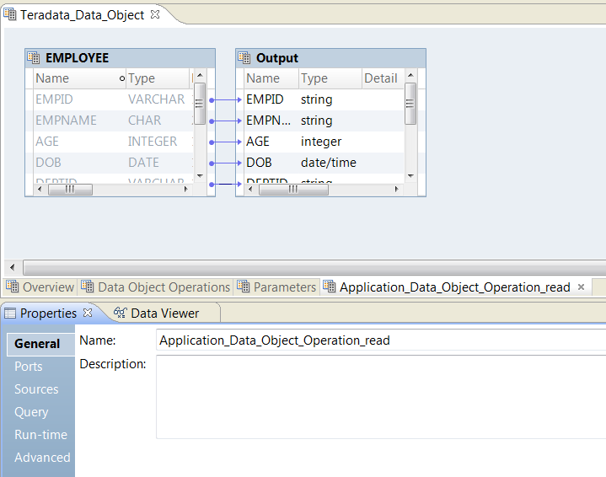The height and width of the screenshot is (477, 606).
Task: Click the Output horizontal scrollbar thumb
Action: tap(293, 189)
